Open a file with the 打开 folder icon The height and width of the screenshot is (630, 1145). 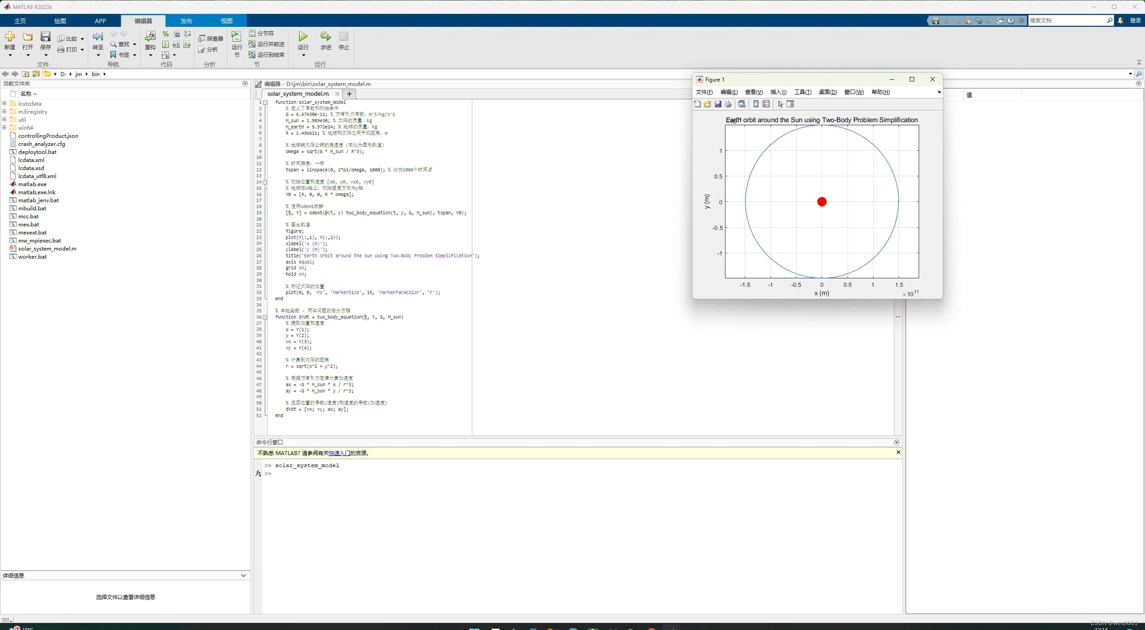(x=28, y=37)
